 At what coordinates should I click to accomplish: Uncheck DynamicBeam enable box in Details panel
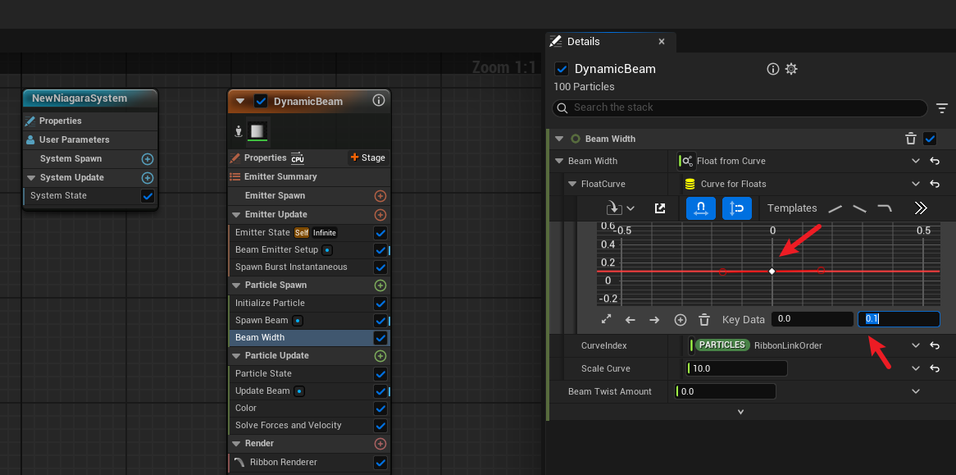click(x=562, y=69)
